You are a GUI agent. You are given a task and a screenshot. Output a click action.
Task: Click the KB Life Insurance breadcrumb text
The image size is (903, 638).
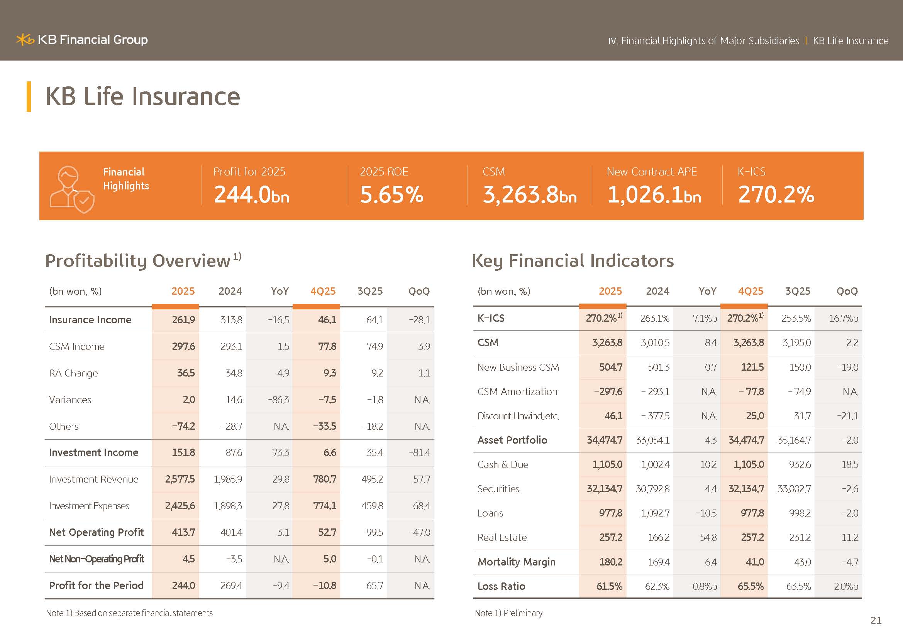[850, 41]
